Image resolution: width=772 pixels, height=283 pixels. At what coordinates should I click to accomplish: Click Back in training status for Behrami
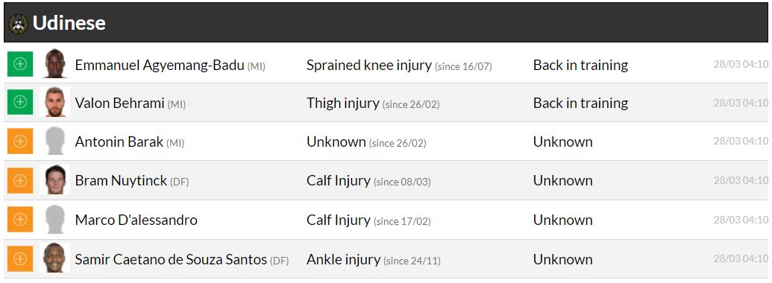(x=580, y=104)
